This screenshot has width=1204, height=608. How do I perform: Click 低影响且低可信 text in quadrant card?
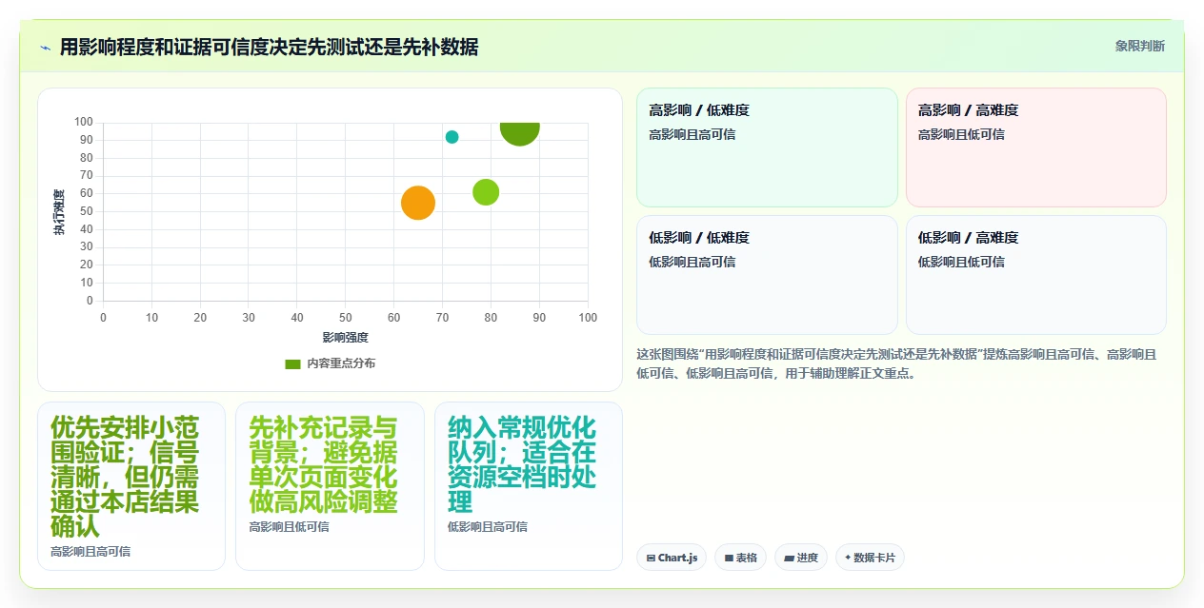click(961, 262)
